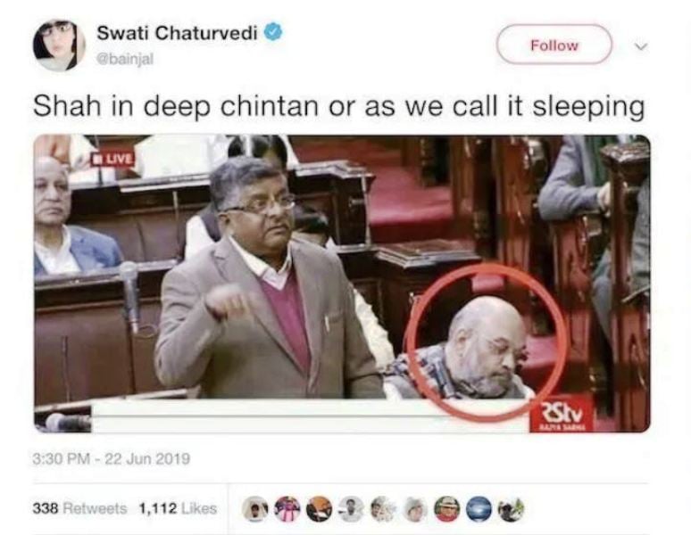Open the blue globe liker avatar
The height and width of the screenshot is (535, 691).
[x=479, y=509]
